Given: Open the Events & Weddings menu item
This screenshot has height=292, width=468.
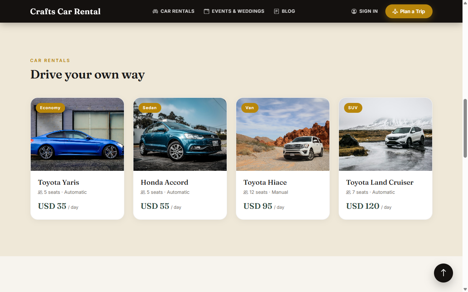Looking at the screenshot, I should 234,11.
